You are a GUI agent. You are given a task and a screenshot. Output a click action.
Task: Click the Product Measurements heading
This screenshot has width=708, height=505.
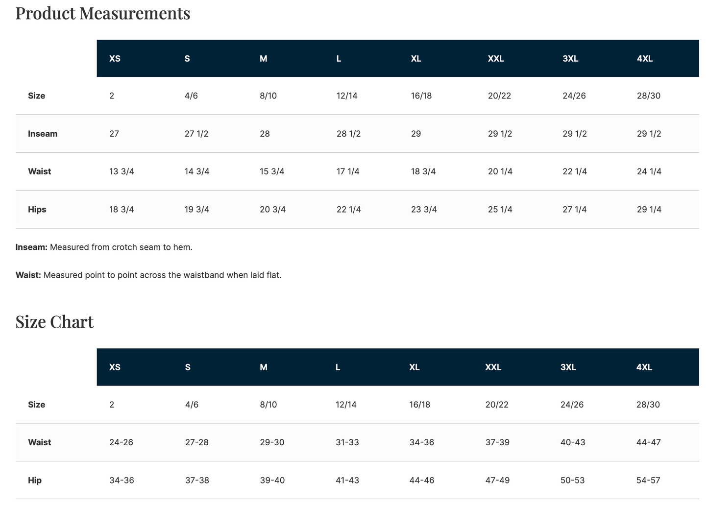103,13
